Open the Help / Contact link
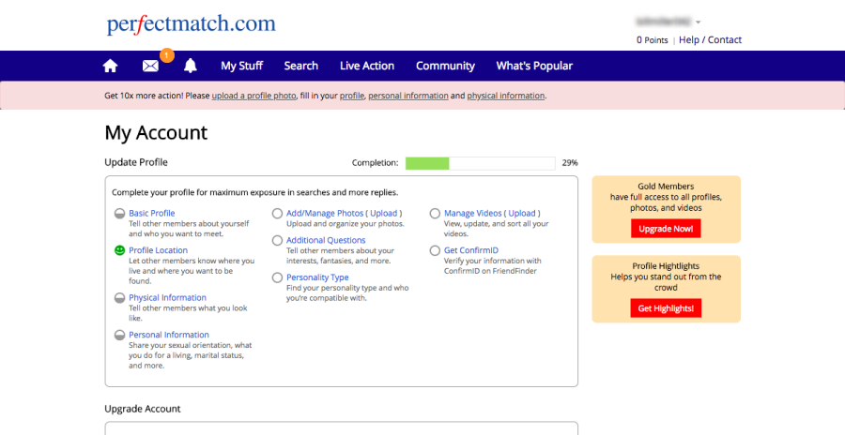The height and width of the screenshot is (435, 845). coord(710,40)
